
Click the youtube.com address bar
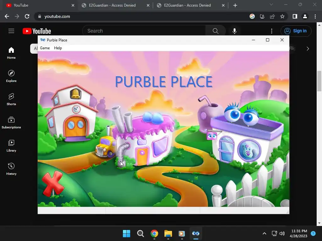click(142, 16)
